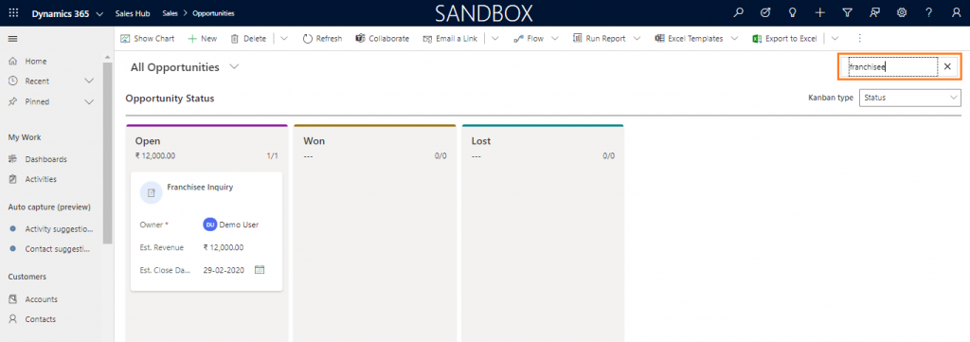
Task: Open the assistant lightbulb icon
Action: coord(793,13)
